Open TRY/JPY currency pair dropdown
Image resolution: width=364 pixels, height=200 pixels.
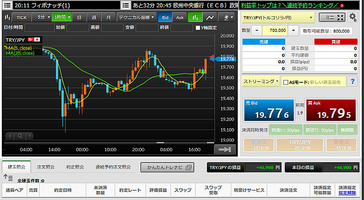coord(278,17)
